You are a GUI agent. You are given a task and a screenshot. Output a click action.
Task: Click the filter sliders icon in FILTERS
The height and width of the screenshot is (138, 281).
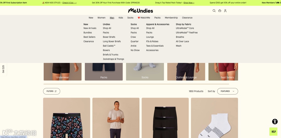56,91
